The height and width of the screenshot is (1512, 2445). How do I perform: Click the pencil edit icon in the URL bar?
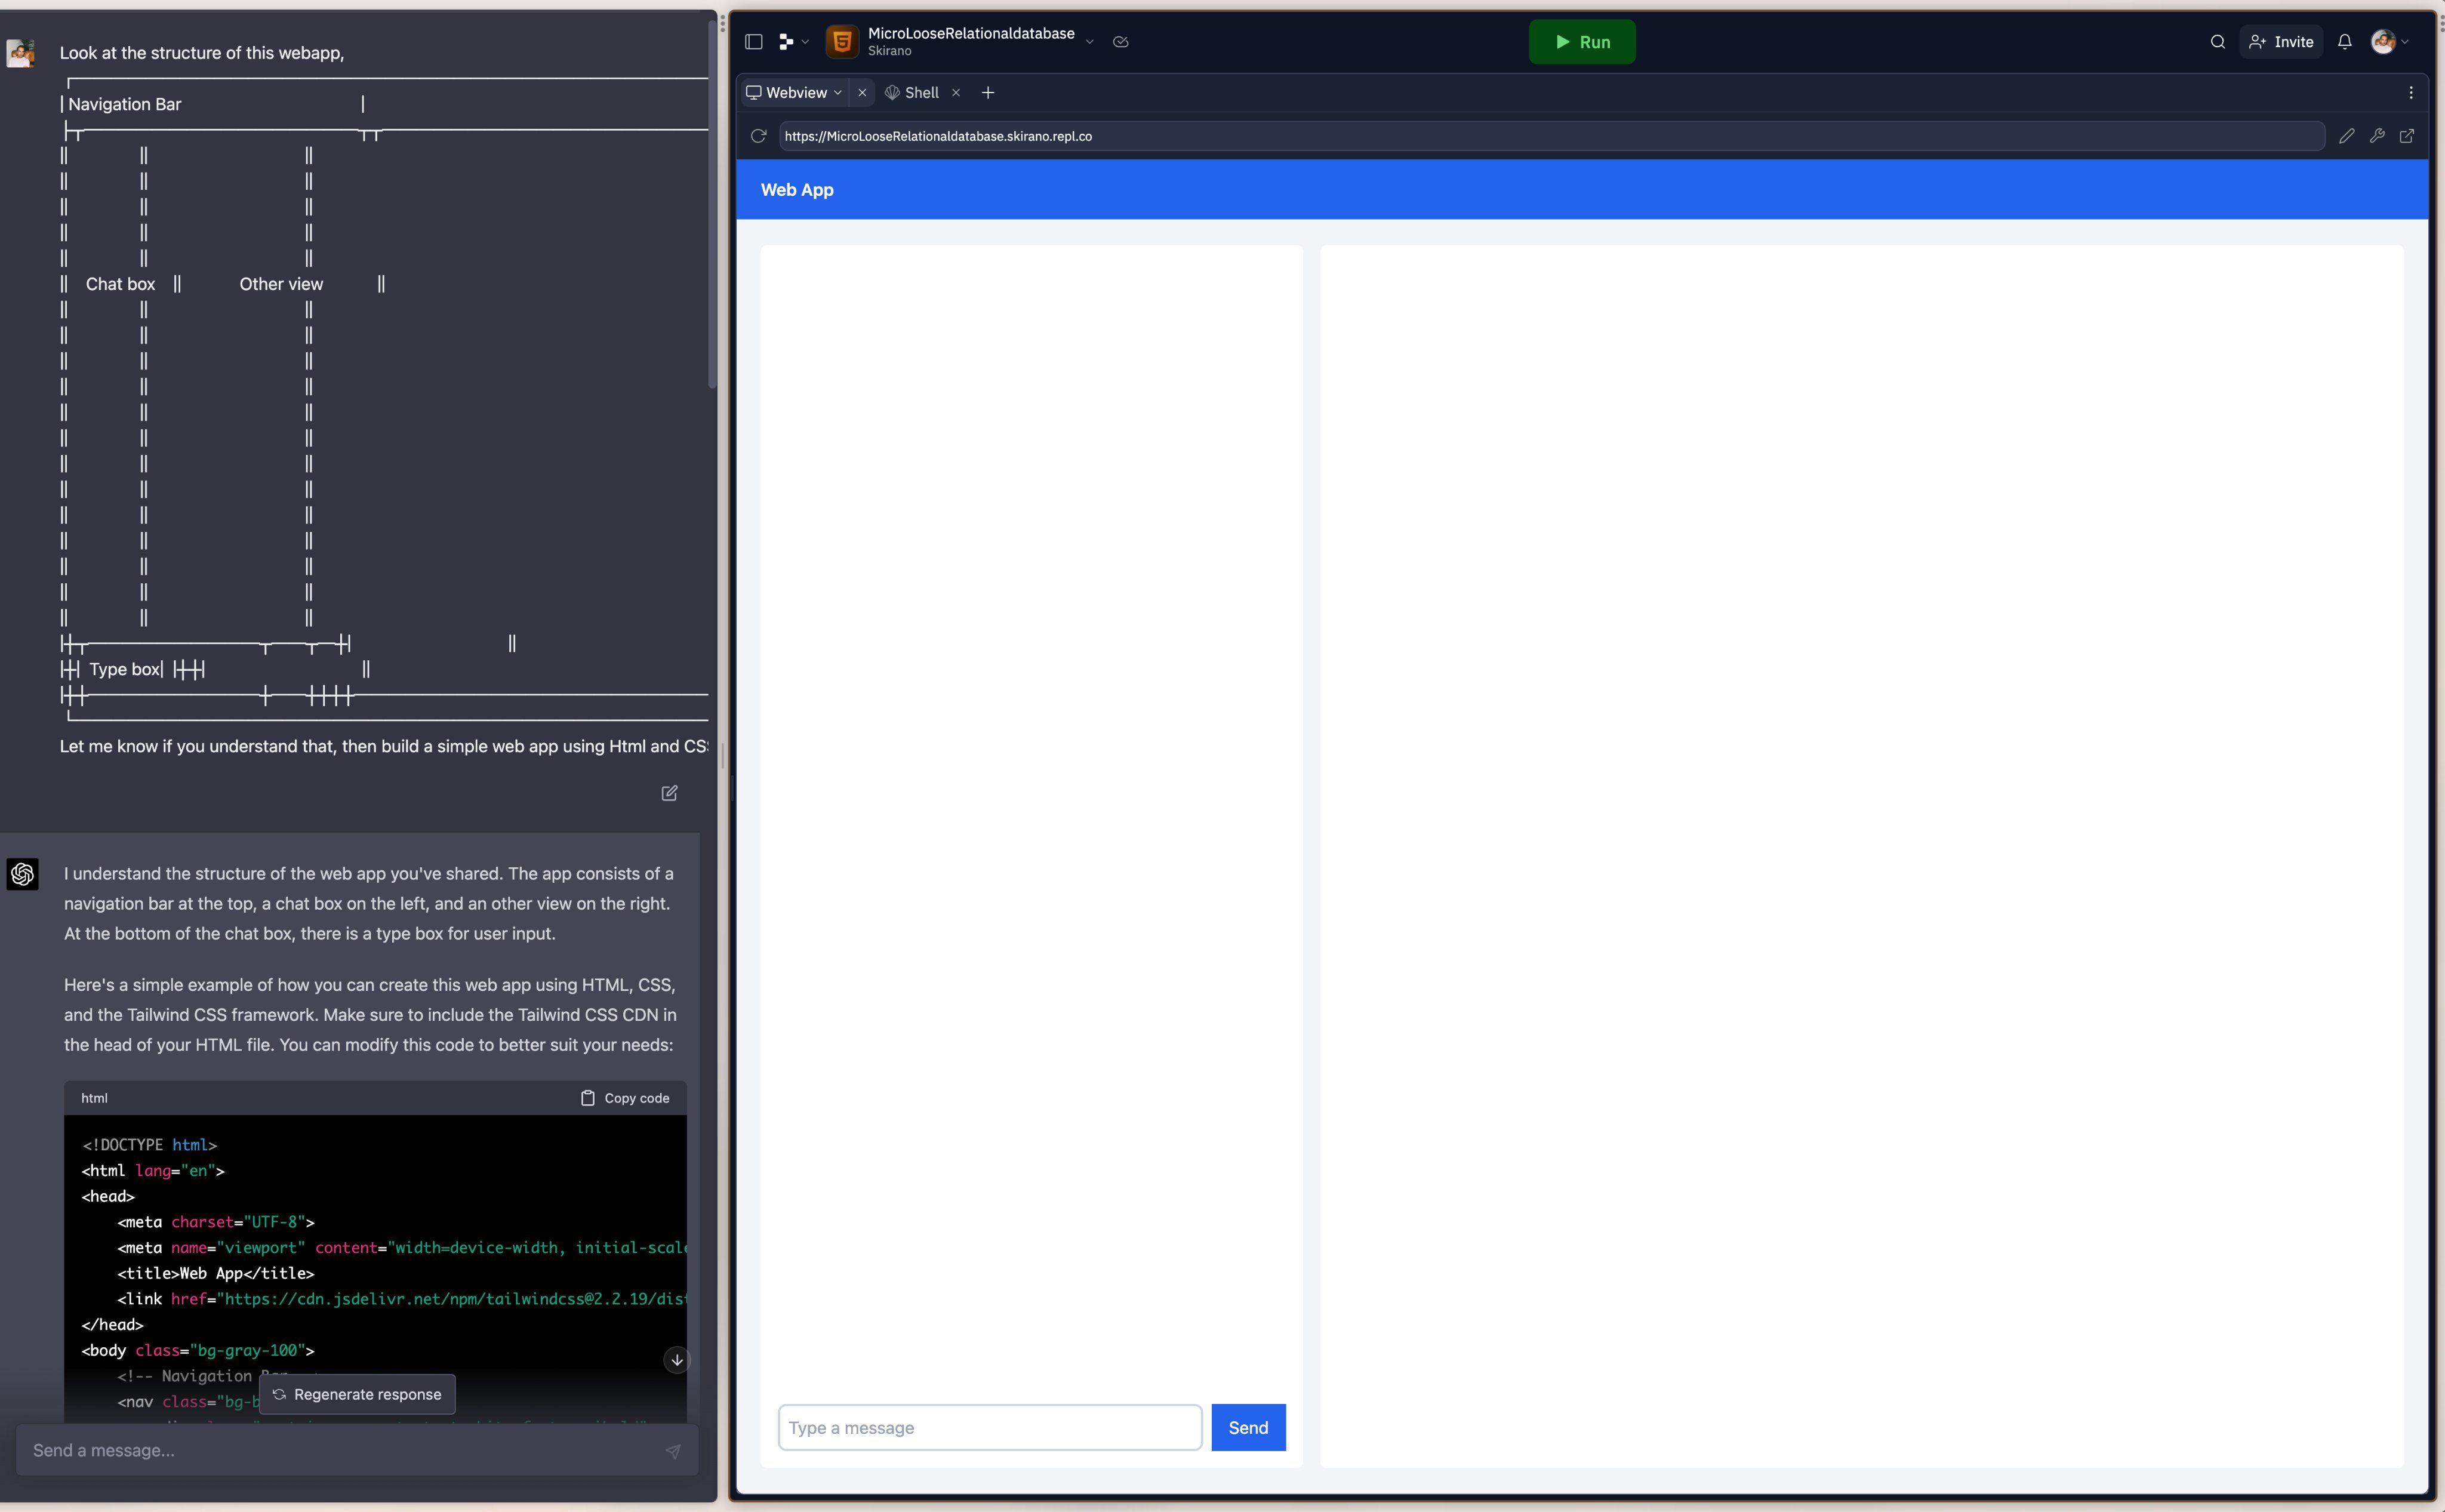click(x=2346, y=136)
